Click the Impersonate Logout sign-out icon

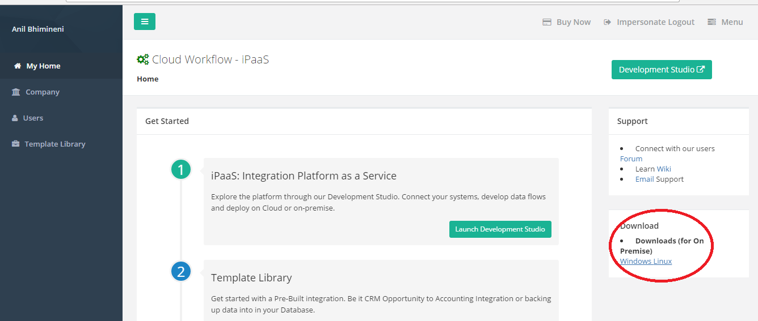click(x=607, y=22)
